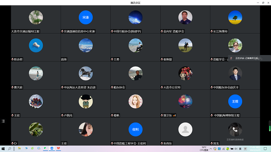Open the participant list panel icon on left edge

click(x=3, y=121)
